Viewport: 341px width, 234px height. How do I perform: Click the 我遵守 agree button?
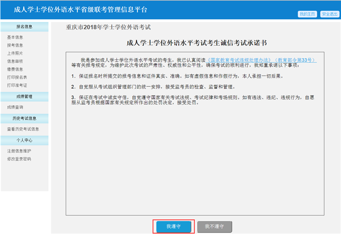coord(173,227)
